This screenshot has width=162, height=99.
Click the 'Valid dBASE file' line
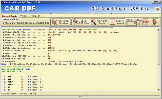coord(61,32)
